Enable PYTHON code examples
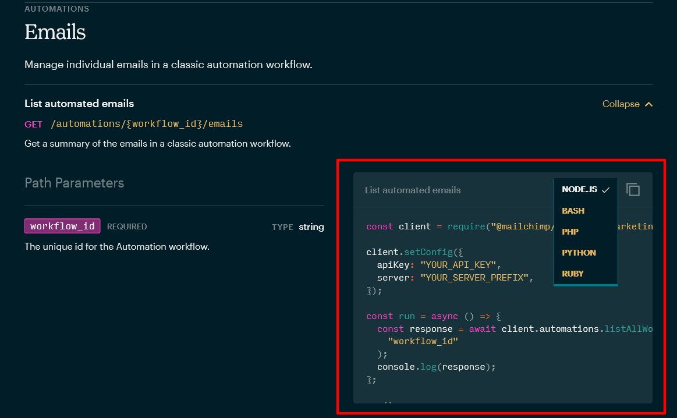The width and height of the screenshot is (677, 418). pyautogui.click(x=579, y=252)
